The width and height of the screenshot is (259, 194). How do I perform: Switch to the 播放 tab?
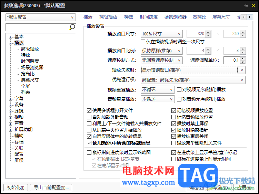[x=88, y=17]
